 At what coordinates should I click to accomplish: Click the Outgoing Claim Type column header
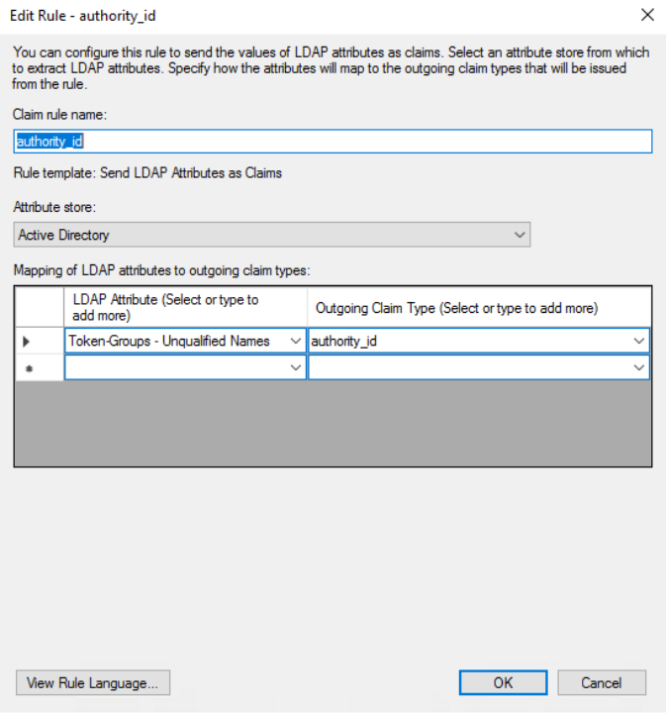[479, 307]
